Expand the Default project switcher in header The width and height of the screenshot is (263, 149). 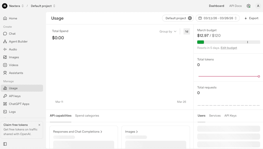pos(54,6)
